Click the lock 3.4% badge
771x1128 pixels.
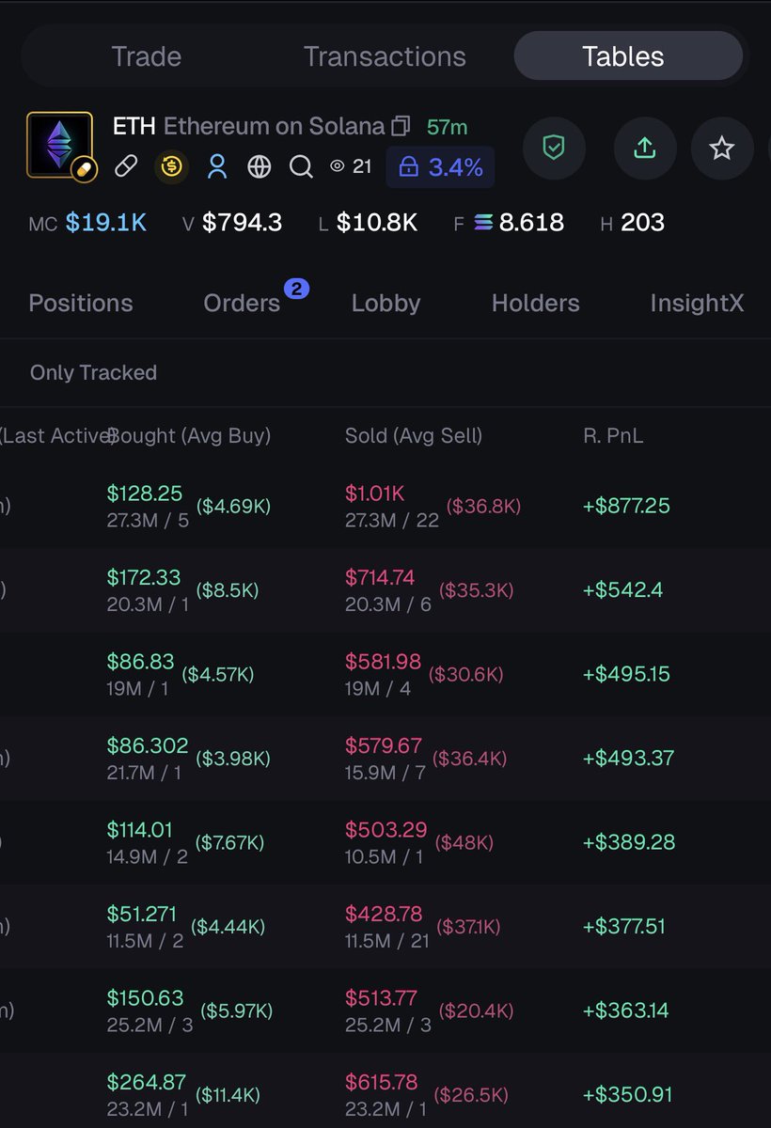(440, 167)
